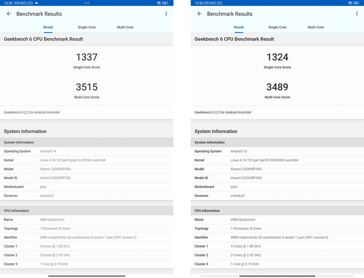This screenshot has height=278, width=364.
Task: Switch to Single-Core tab on the Android 13 result
Action: point(277,27)
